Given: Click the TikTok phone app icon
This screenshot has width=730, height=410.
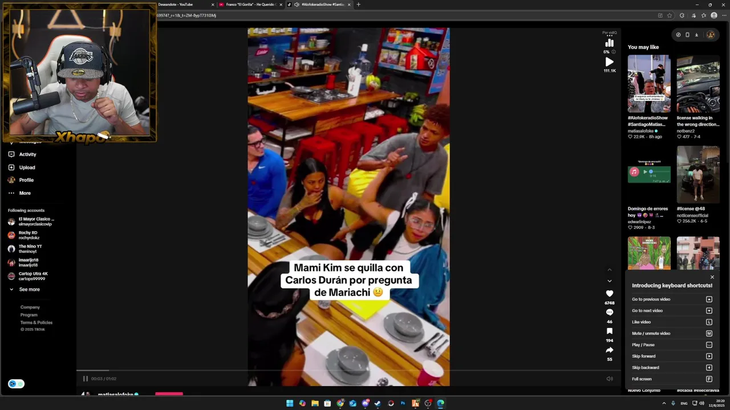Looking at the screenshot, I should pyautogui.click(x=687, y=35).
